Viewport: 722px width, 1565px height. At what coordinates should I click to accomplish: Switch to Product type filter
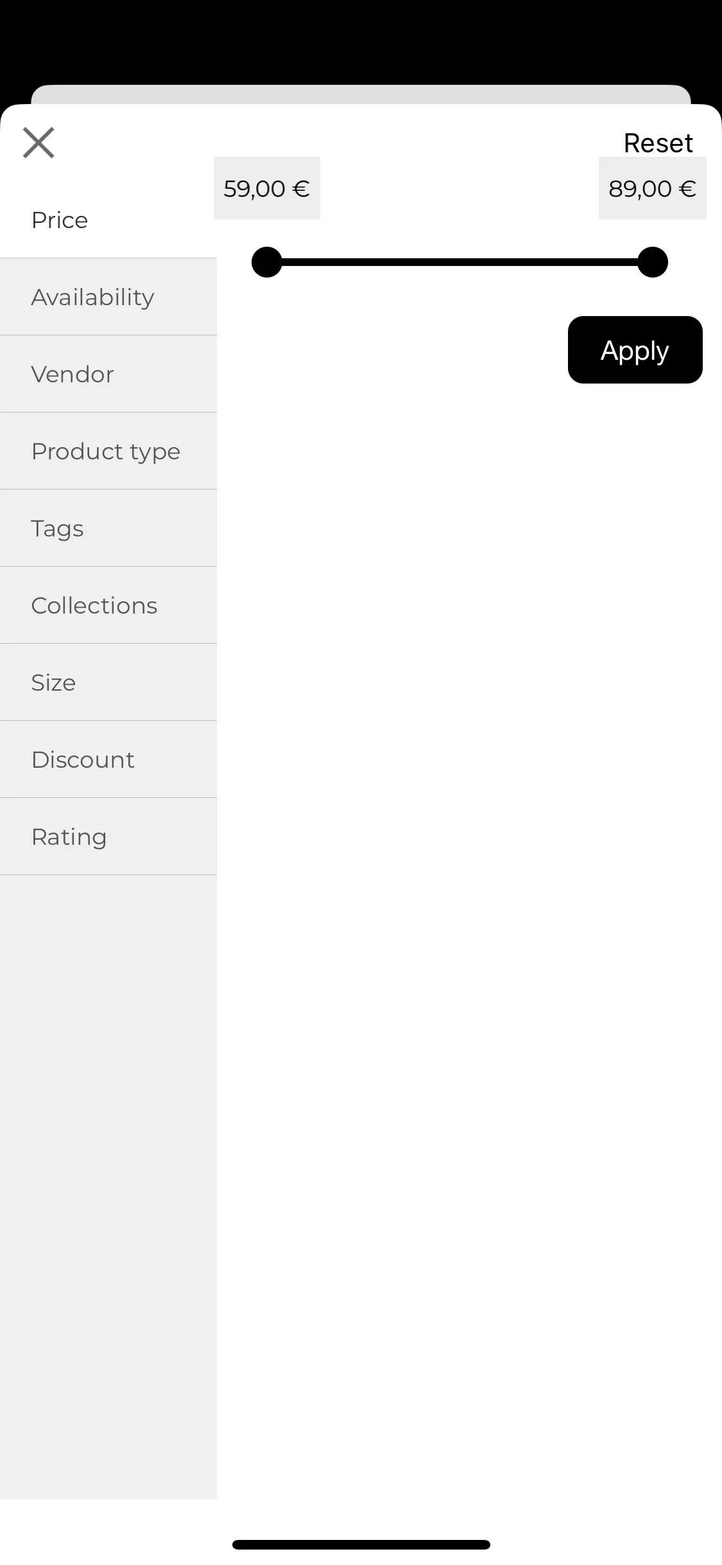tap(108, 451)
